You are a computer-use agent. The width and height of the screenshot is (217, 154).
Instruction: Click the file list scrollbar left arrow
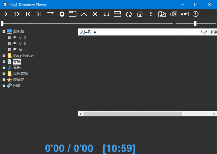click(81, 114)
